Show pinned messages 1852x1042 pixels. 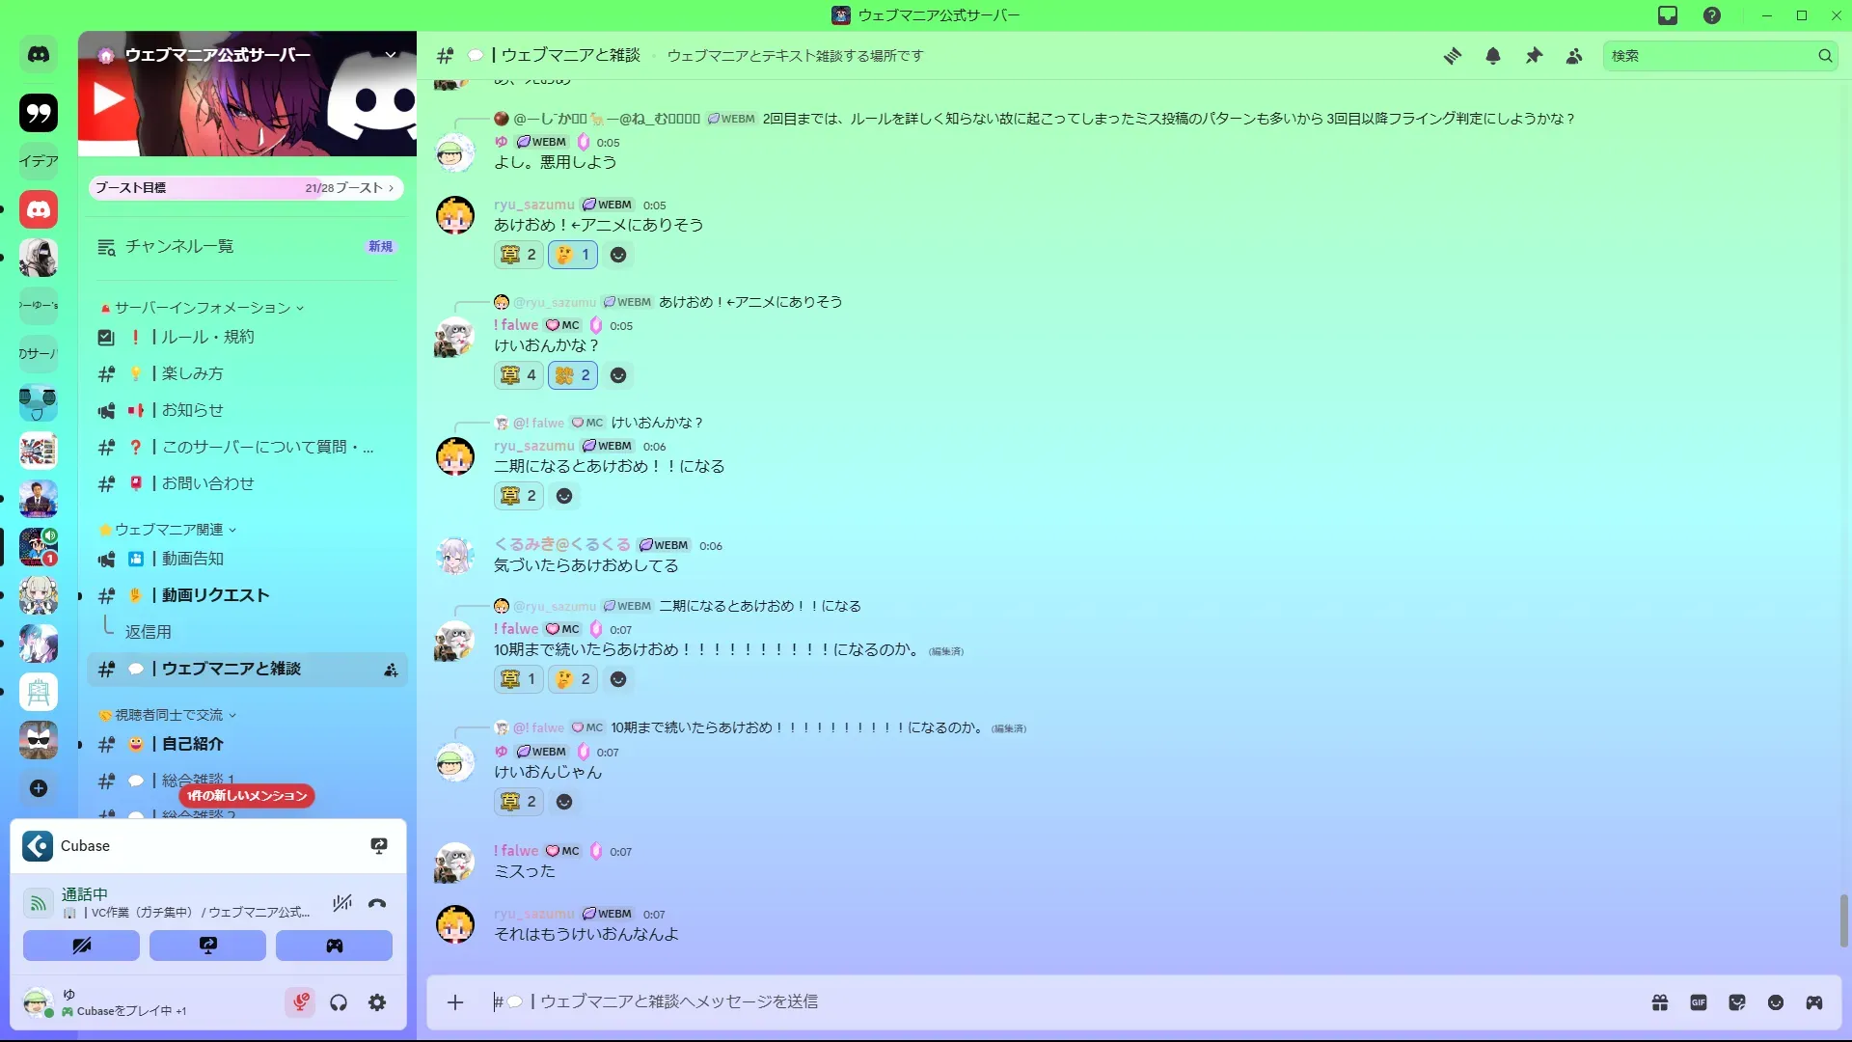click(x=1534, y=56)
